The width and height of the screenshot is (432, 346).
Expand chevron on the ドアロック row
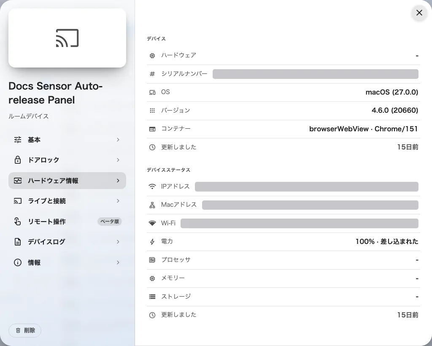[x=118, y=160]
